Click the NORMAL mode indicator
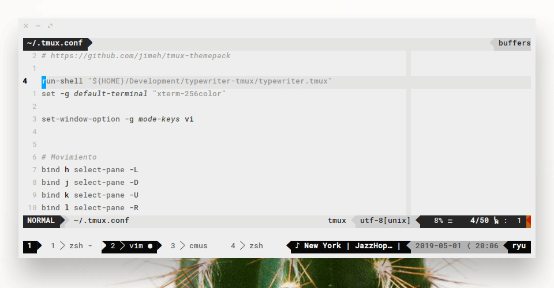 coord(41,221)
